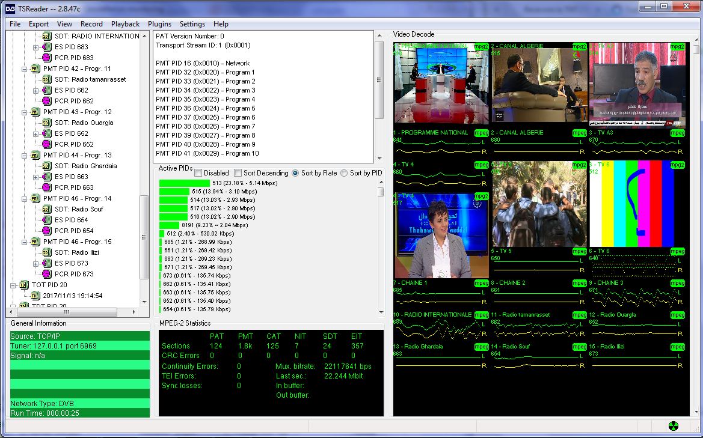Open the Playback menu

pos(125,24)
